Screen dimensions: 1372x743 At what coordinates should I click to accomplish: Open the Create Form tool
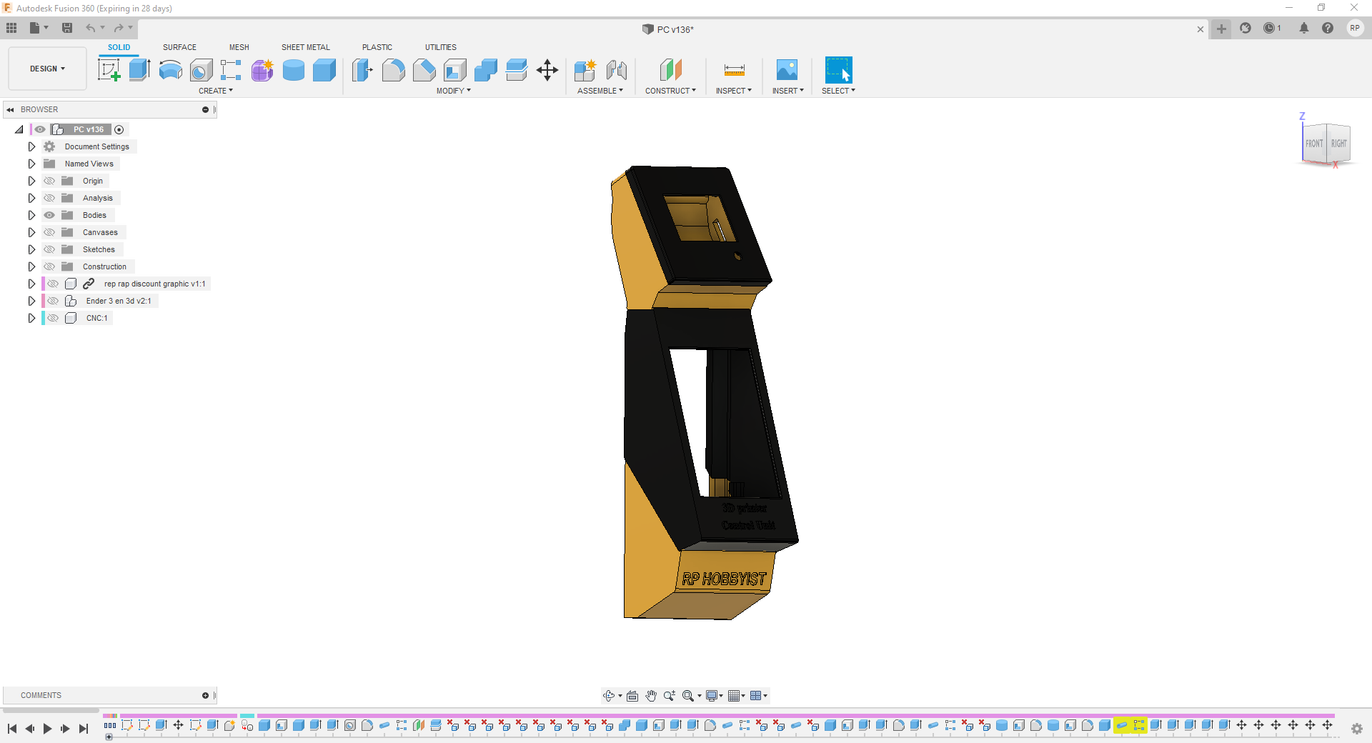coord(262,70)
